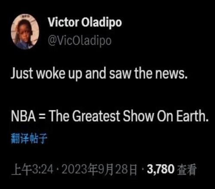
Task: Click the display name Victor Oladipo
Action: coord(85,22)
